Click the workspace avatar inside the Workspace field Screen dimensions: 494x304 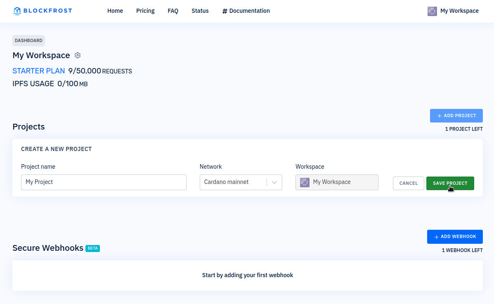point(305,182)
